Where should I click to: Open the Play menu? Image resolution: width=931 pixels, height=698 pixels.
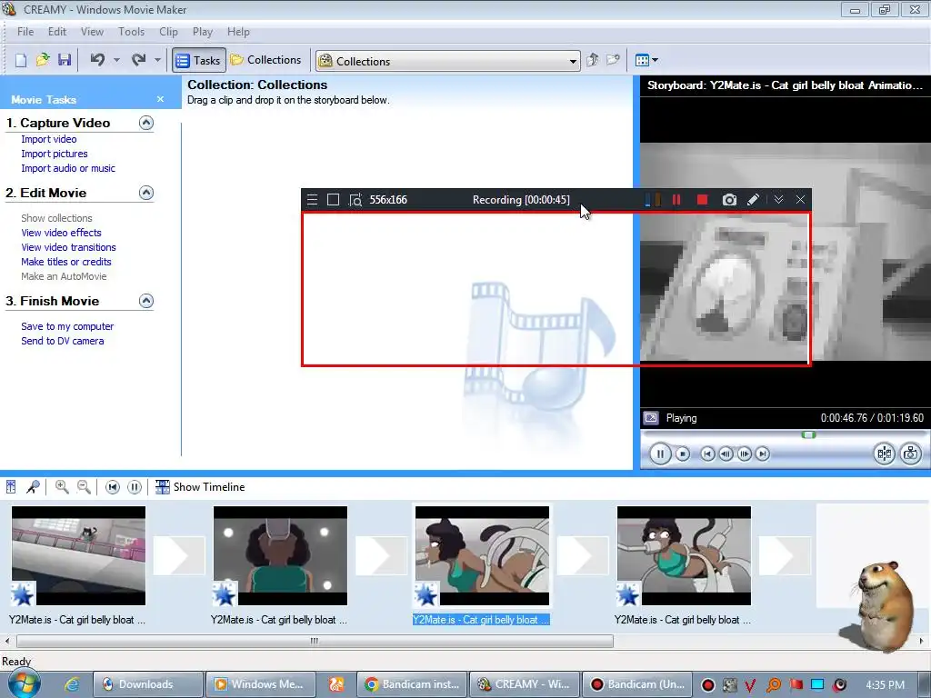[x=203, y=32]
